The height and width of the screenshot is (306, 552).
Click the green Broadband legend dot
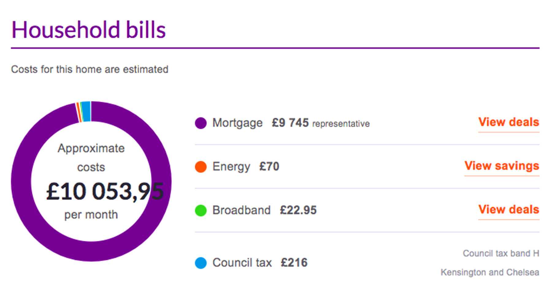(201, 211)
